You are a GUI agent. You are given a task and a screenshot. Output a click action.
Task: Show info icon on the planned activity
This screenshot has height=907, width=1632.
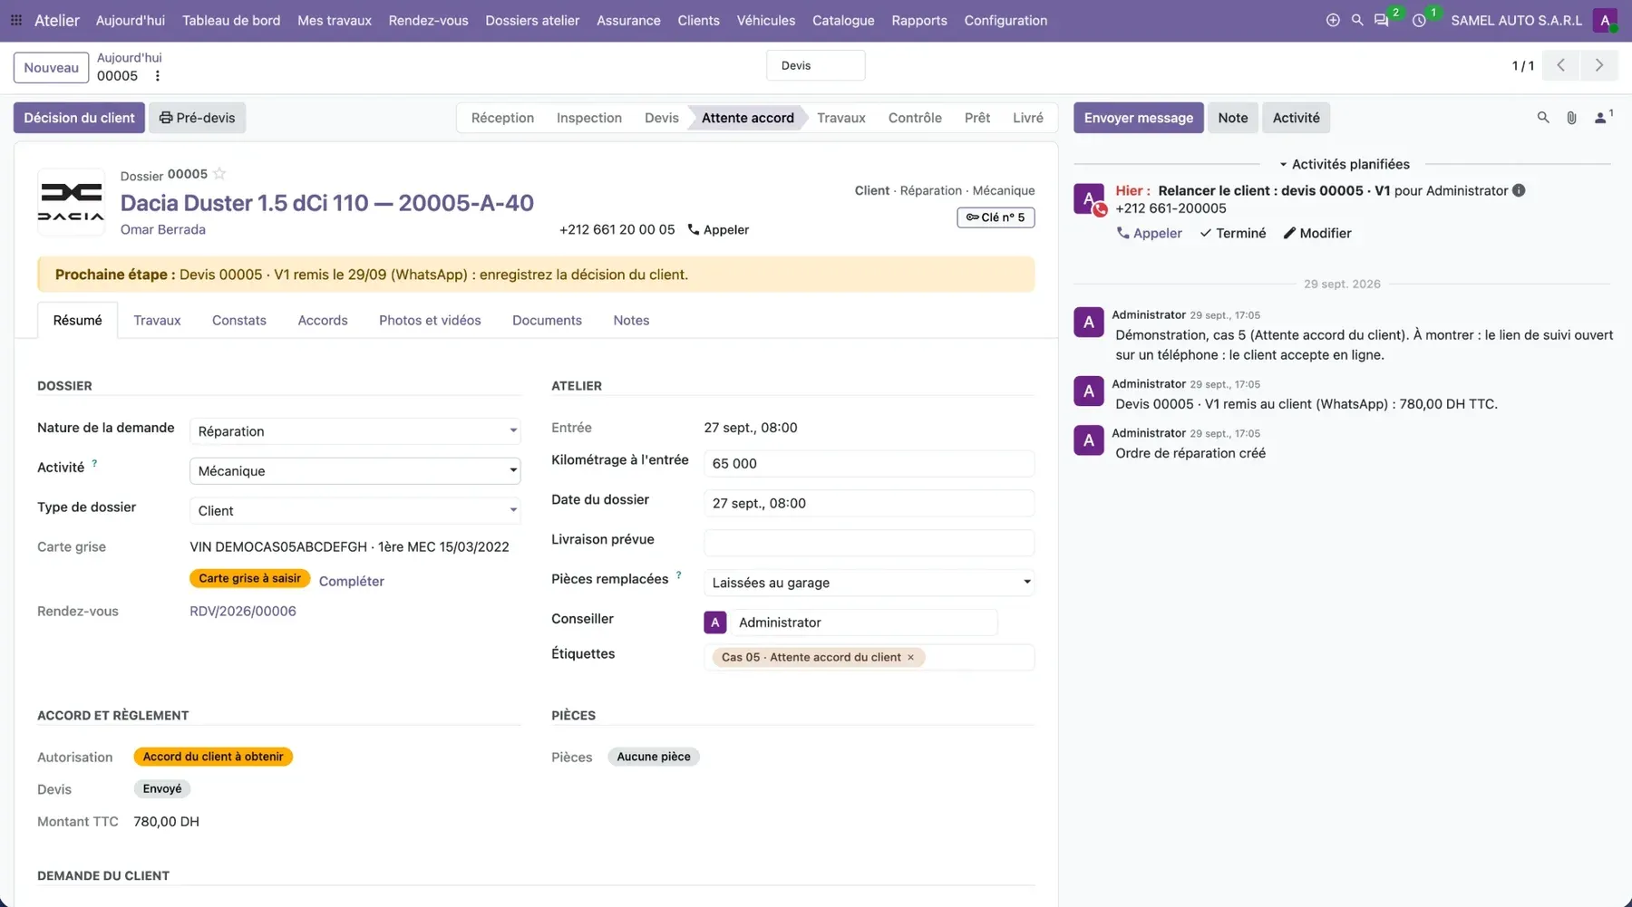click(1520, 190)
